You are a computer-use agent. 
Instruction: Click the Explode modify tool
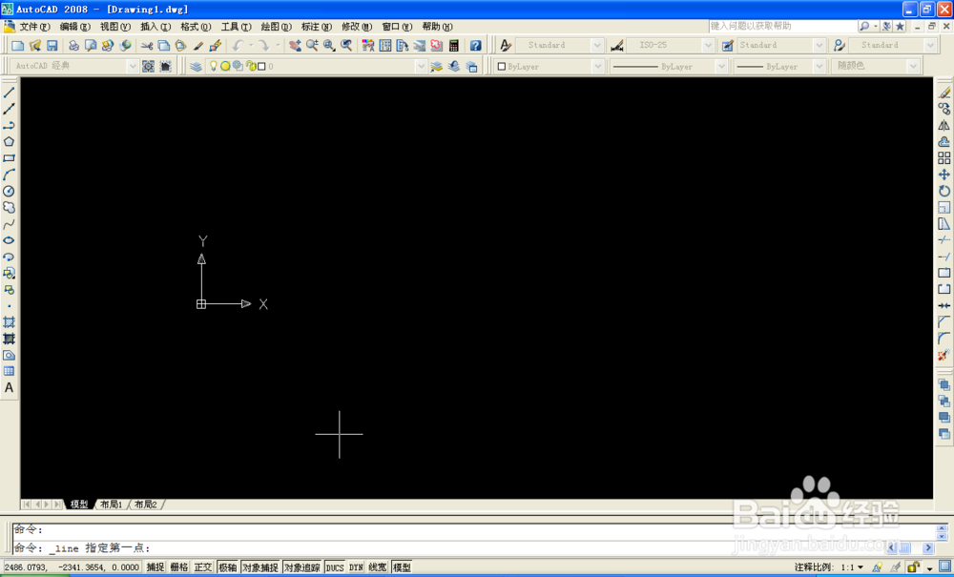coord(944,355)
